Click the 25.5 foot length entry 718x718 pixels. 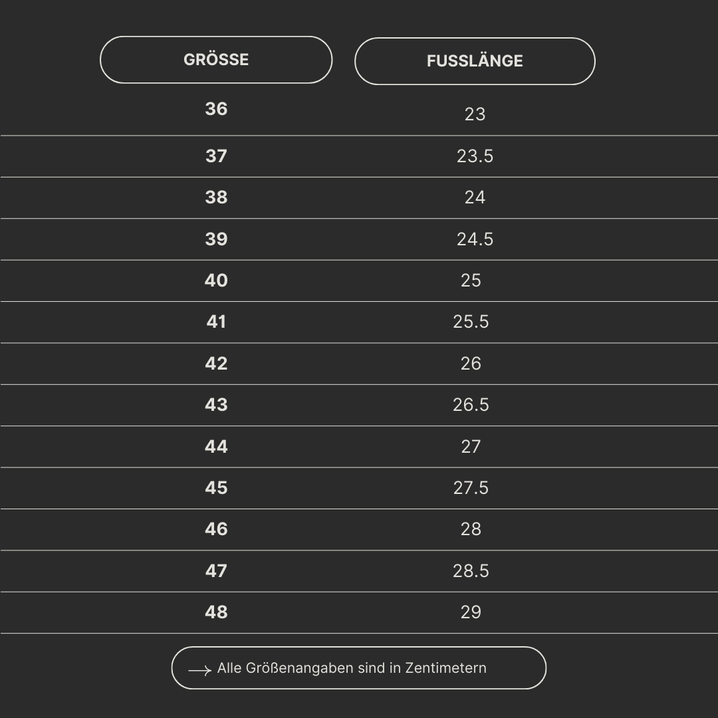tap(471, 322)
